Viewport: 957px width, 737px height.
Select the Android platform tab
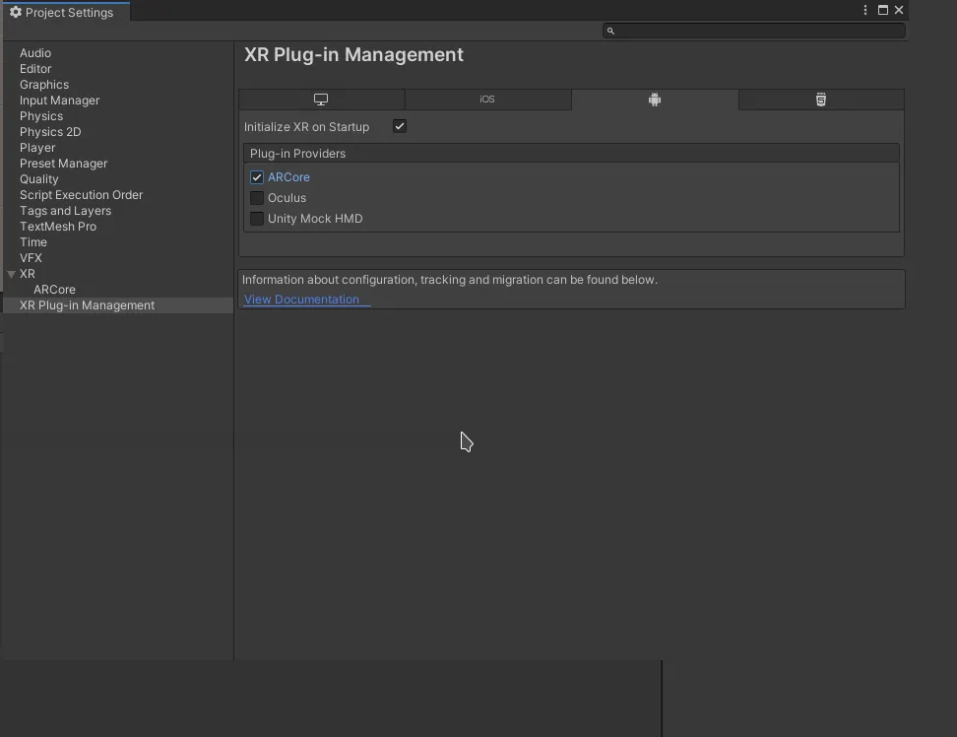point(655,100)
